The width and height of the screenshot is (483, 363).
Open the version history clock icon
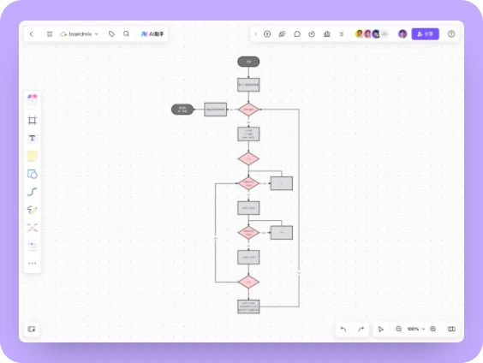[312, 34]
